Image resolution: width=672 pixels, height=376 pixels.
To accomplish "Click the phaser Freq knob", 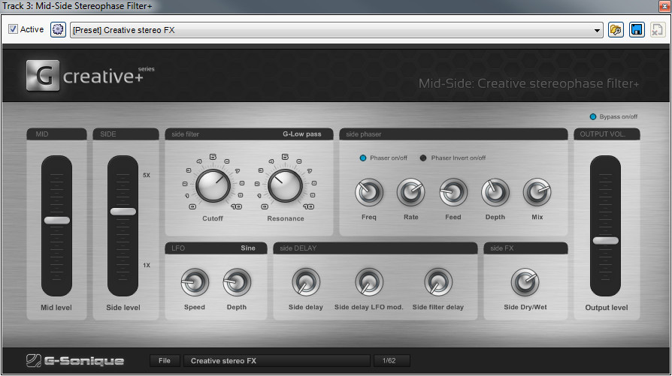I will click(x=369, y=192).
